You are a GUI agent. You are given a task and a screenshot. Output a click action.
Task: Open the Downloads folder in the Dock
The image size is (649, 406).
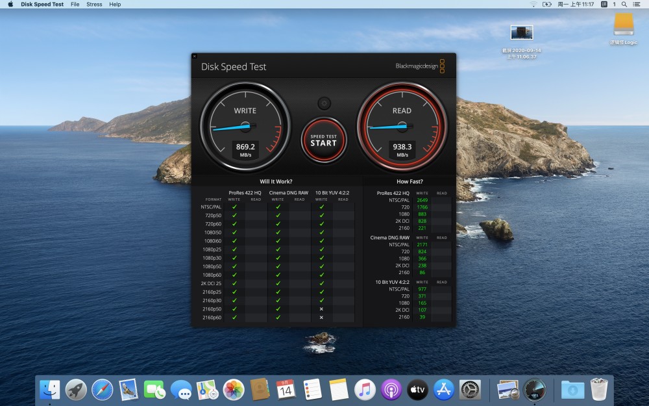(572, 390)
